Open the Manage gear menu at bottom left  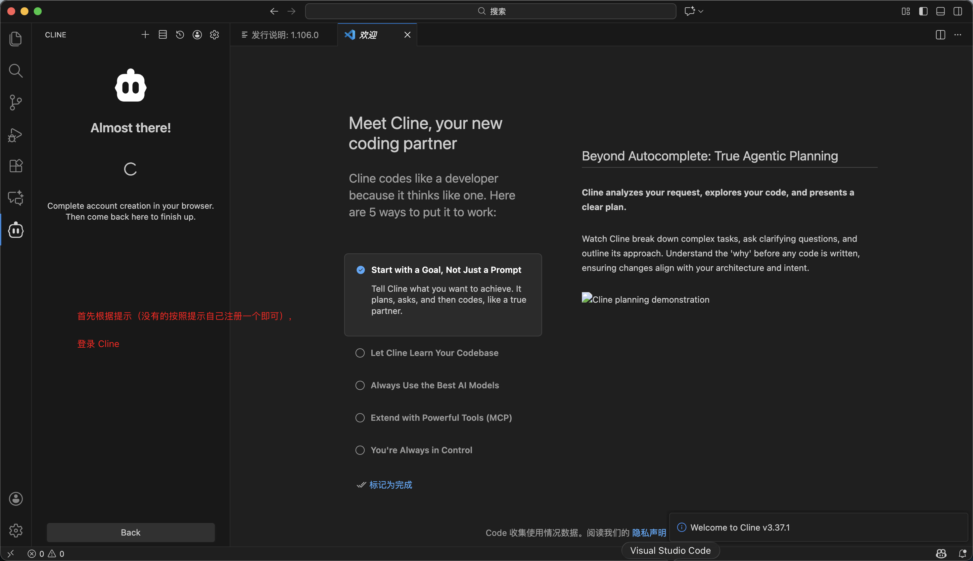pos(16,531)
